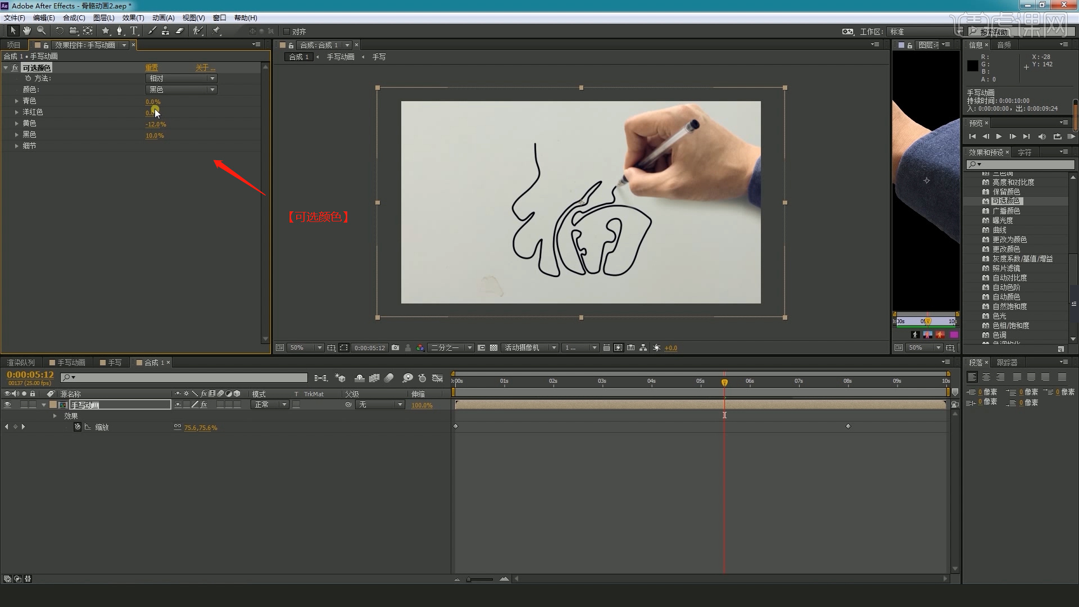Open the 合成(C) menu
The height and width of the screenshot is (607, 1079).
click(74, 18)
